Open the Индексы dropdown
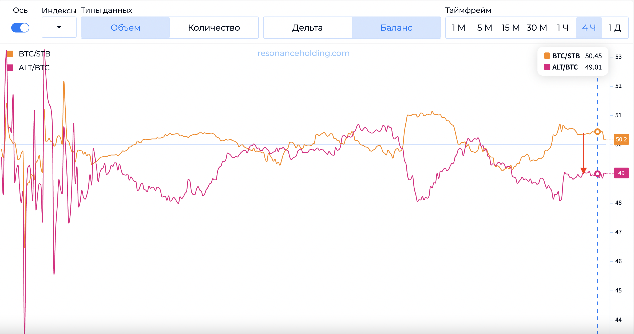 (x=59, y=27)
